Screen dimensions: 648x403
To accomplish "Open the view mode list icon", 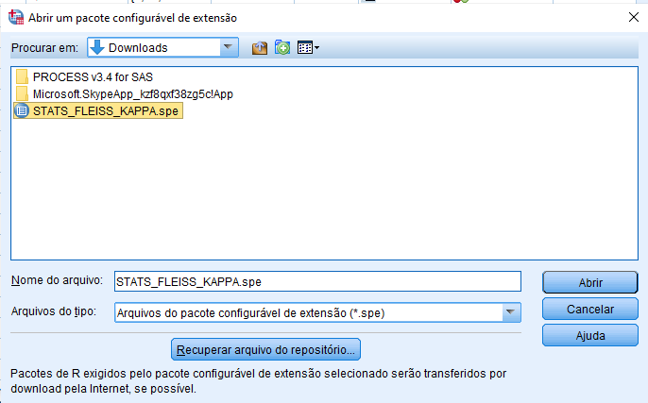I will pos(308,48).
